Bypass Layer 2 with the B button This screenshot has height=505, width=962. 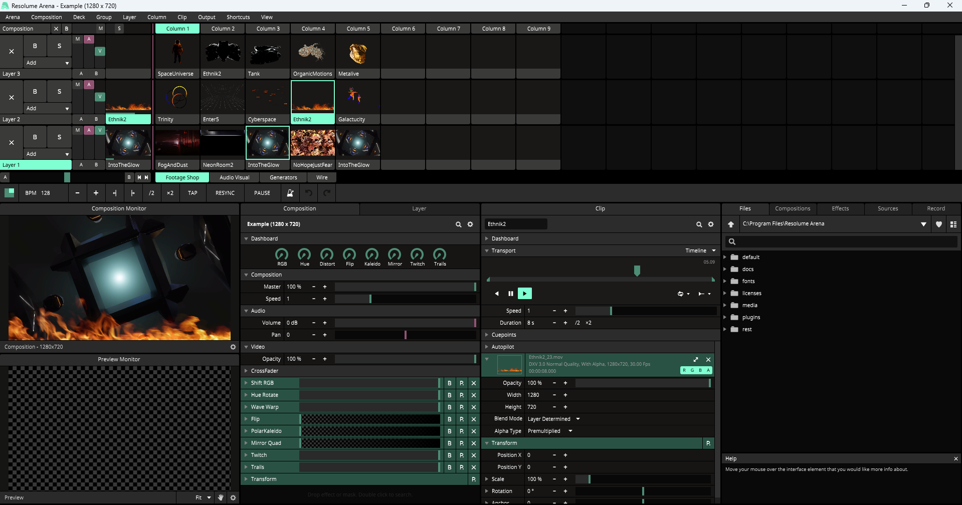[35, 92]
